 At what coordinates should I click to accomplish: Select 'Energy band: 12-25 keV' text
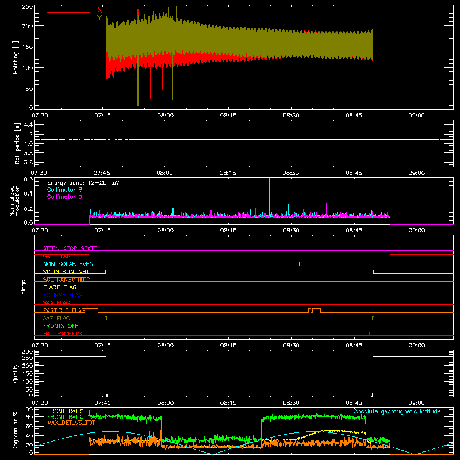tap(83, 183)
